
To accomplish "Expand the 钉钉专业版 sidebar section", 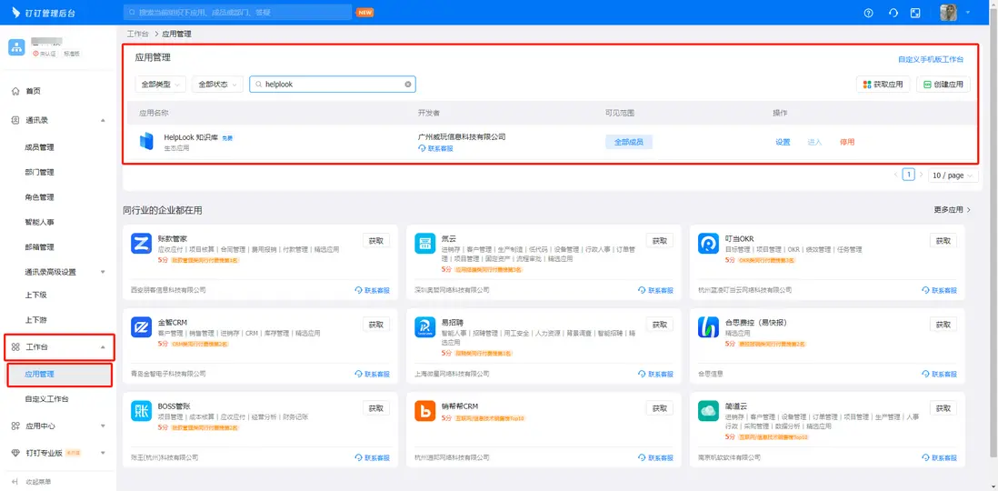I will pos(103,453).
